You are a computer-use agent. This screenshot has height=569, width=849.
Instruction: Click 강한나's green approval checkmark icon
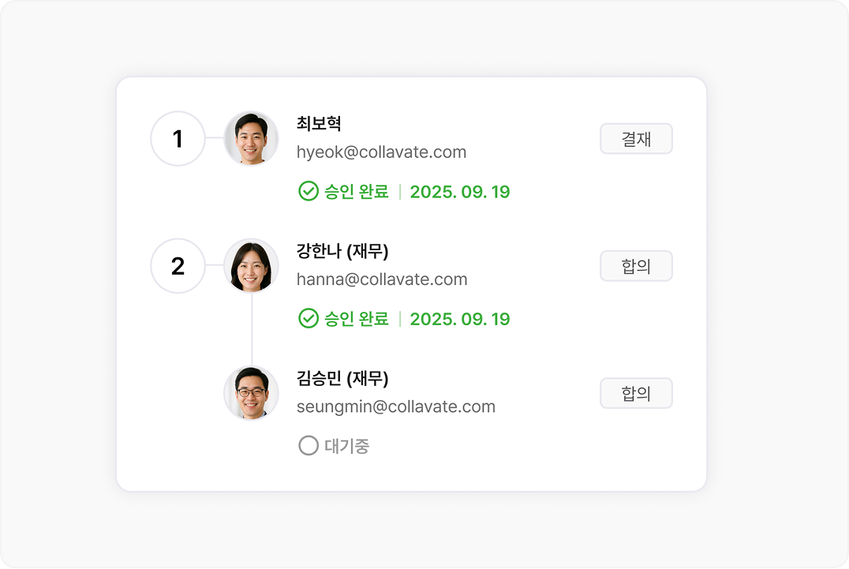(x=309, y=318)
